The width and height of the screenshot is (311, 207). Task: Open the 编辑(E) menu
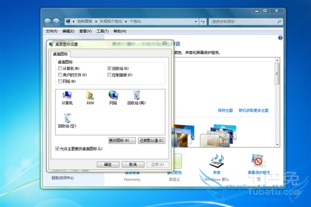[x=68, y=31]
